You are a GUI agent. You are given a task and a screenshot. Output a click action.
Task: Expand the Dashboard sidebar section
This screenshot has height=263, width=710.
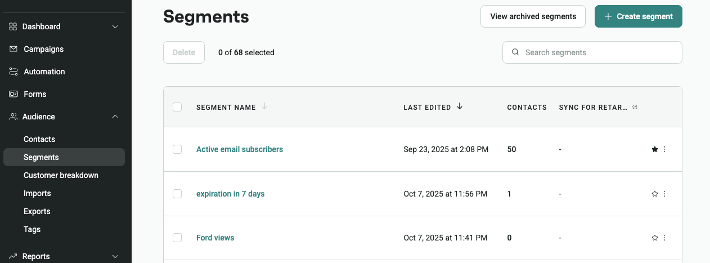tap(115, 26)
